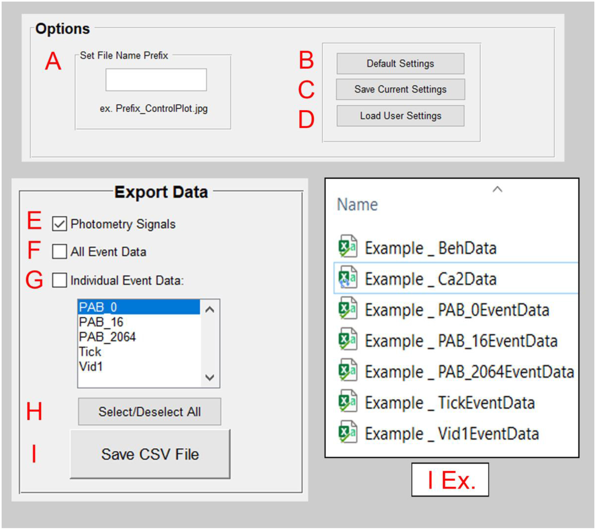The height and width of the screenshot is (530, 596).
Task: Select Vid1 in the event list
Action: tap(139, 367)
